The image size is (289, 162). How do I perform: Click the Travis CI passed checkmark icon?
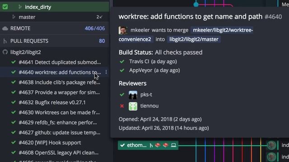[x=122, y=62]
